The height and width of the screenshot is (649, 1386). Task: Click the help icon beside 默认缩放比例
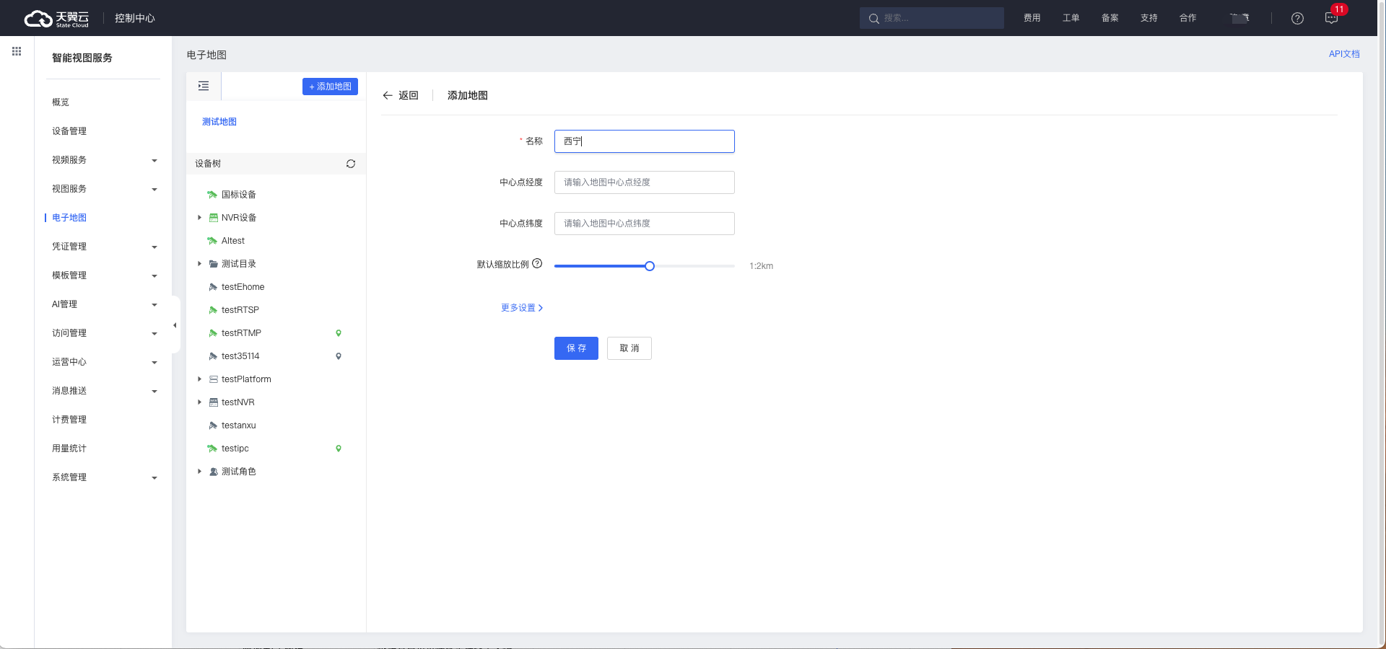537,264
